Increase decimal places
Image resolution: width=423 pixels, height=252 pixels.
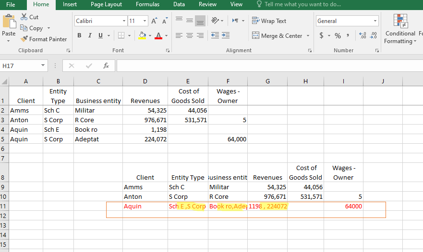(363, 35)
